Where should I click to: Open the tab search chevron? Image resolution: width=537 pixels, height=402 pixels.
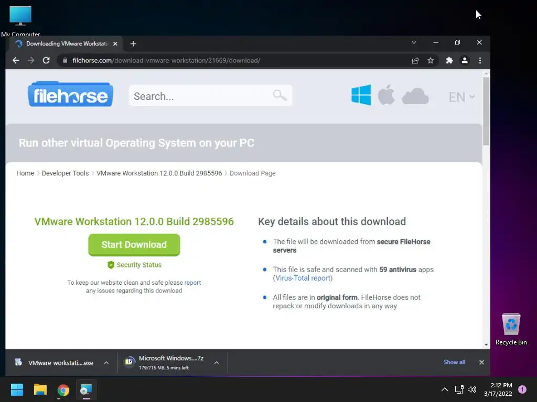pyautogui.click(x=414, y=42)
